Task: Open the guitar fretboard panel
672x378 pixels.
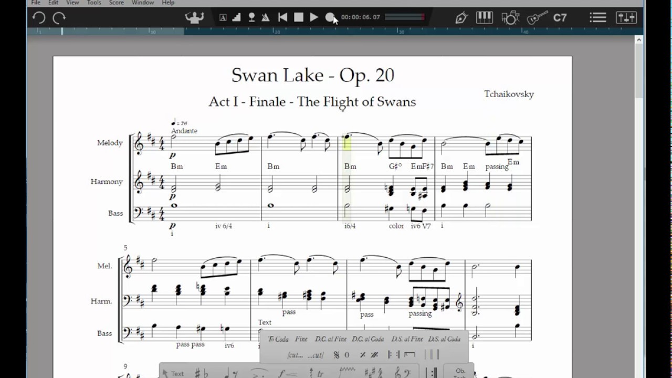Action: [537, 18]
